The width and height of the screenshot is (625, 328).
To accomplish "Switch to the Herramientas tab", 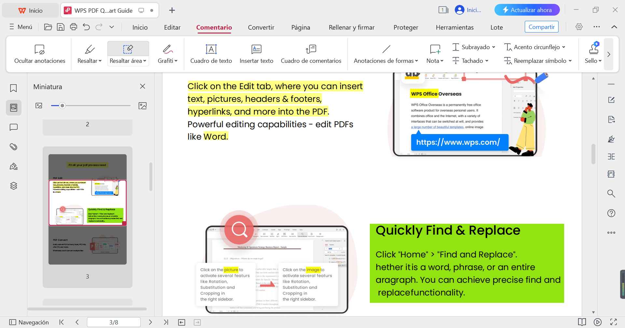I will pos(454,27).
